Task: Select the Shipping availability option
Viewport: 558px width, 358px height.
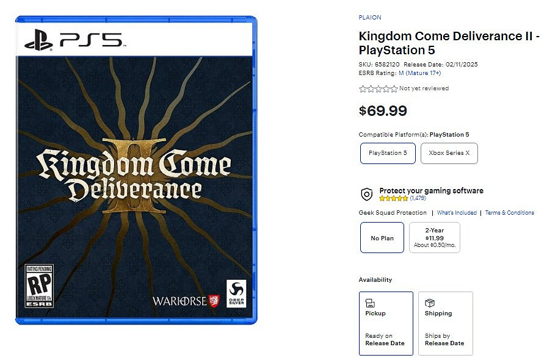Action: [446, 323]
